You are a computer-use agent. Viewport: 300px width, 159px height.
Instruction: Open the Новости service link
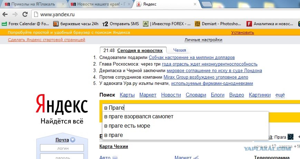171,95
